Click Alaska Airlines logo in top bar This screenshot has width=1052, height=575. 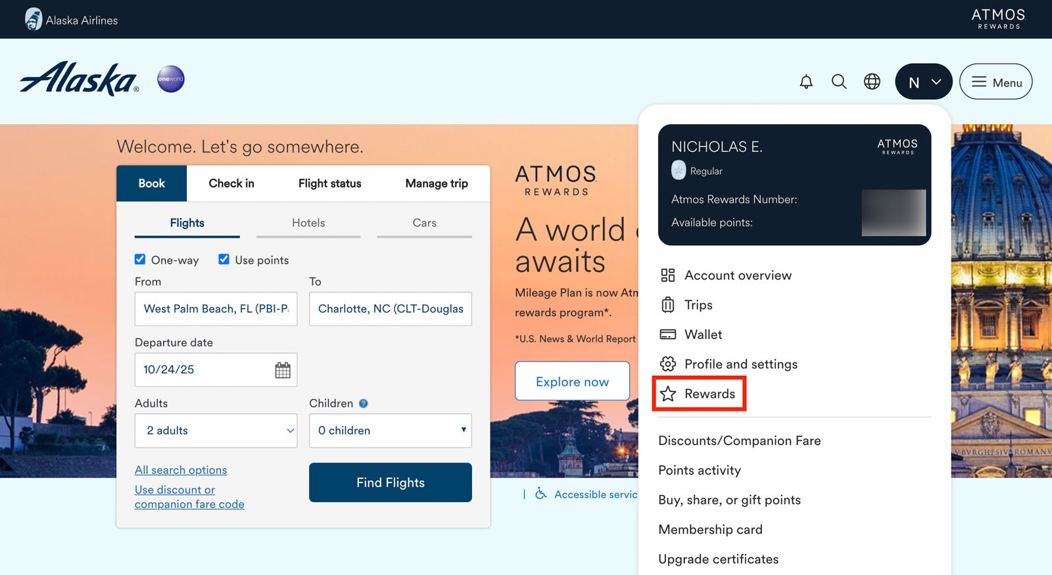pos(71,19)
